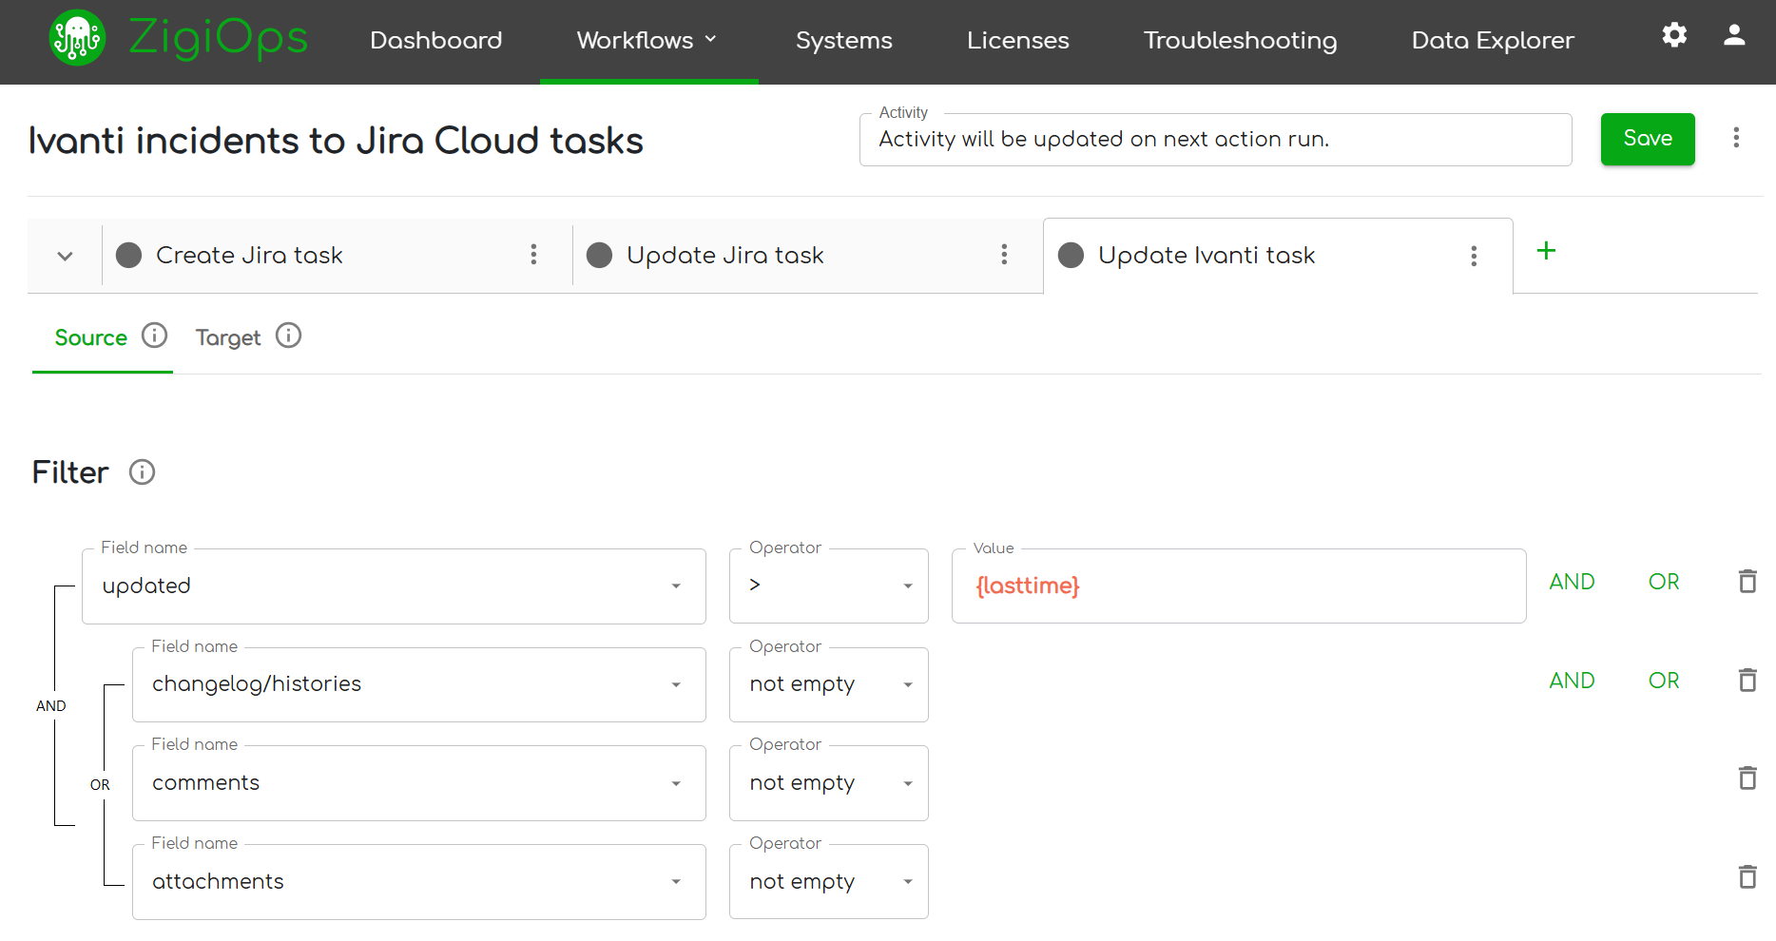
Task: Open Update Jira task options menu
Action: (x=1004, y=255)
